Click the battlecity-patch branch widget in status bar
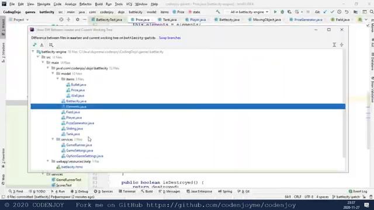The image size is (374, 210). click(347, 197)
